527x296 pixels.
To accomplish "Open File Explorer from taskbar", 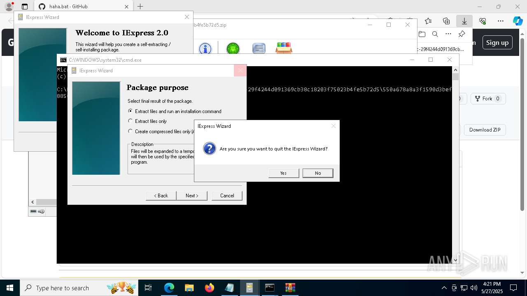I will pyautogui.click(x=189, y=288).
